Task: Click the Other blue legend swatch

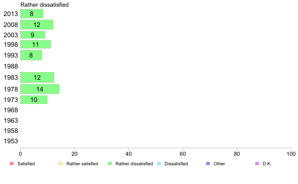Action: (x=208, y=163)
